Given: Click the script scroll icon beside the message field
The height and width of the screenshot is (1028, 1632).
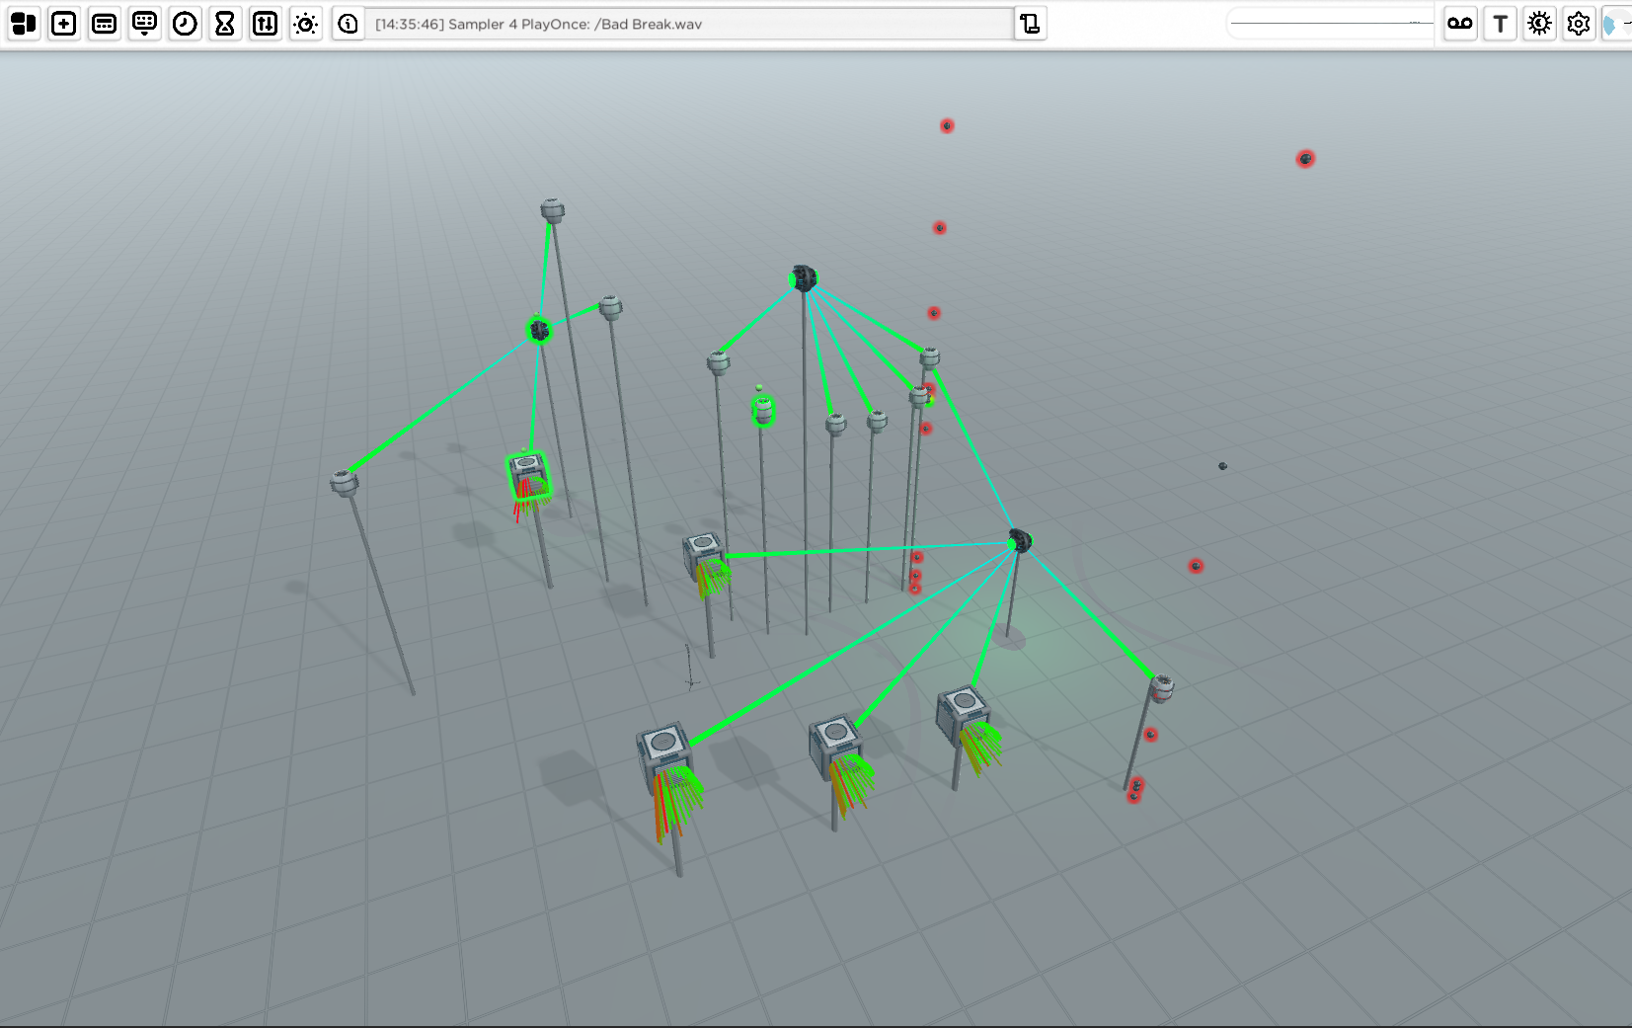Looking at the screenshot, I should click(1031, 24).
